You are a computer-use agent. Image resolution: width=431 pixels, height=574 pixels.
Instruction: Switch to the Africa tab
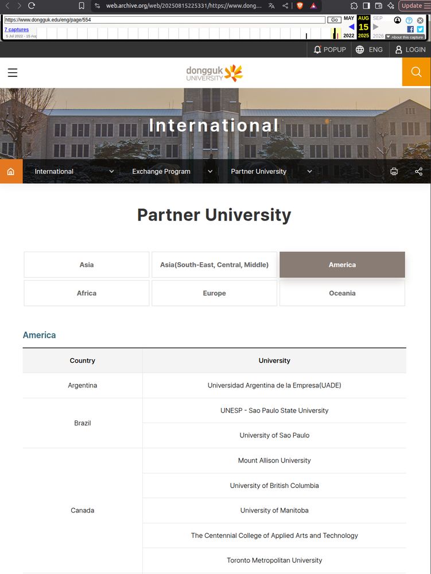(87, 293)
